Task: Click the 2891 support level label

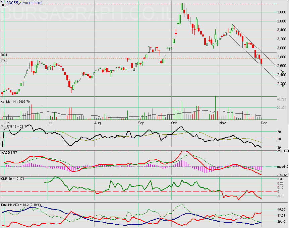Action: (x=4, y=55)
